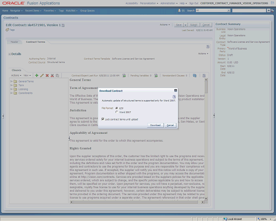Open the Navigator menu
The height and width of the screenshot is (221, 276).
point(16,10)
